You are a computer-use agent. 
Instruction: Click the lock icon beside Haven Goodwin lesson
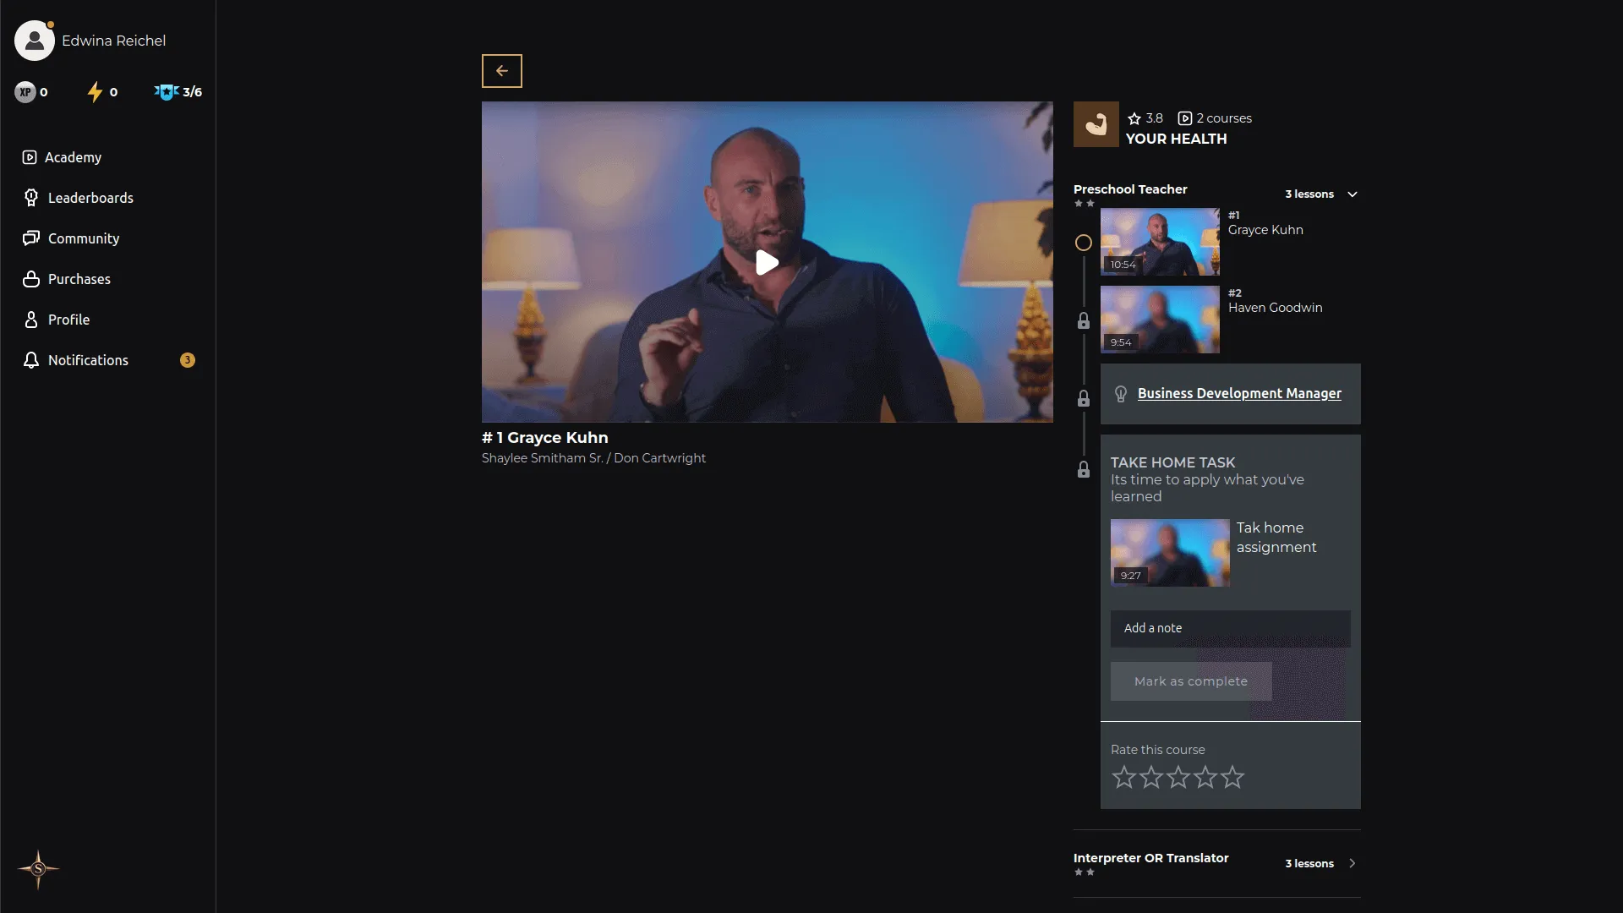coord(1083,321)
